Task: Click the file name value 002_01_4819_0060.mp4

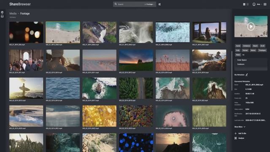Action: (254, 85)
